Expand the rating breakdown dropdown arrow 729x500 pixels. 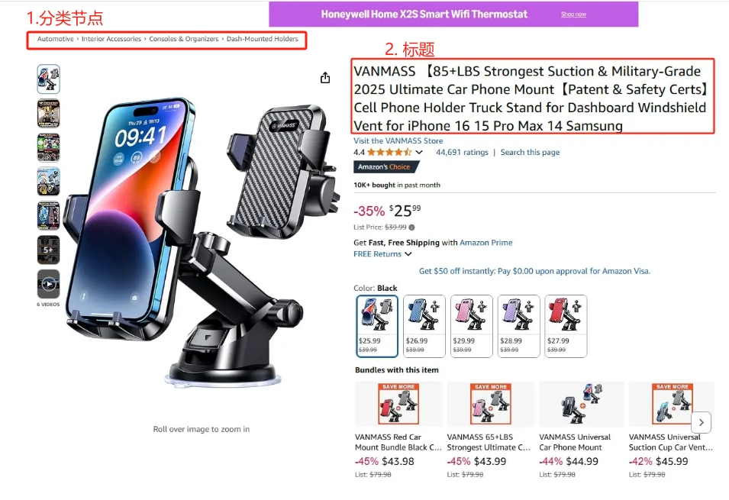tap(419, 153)
